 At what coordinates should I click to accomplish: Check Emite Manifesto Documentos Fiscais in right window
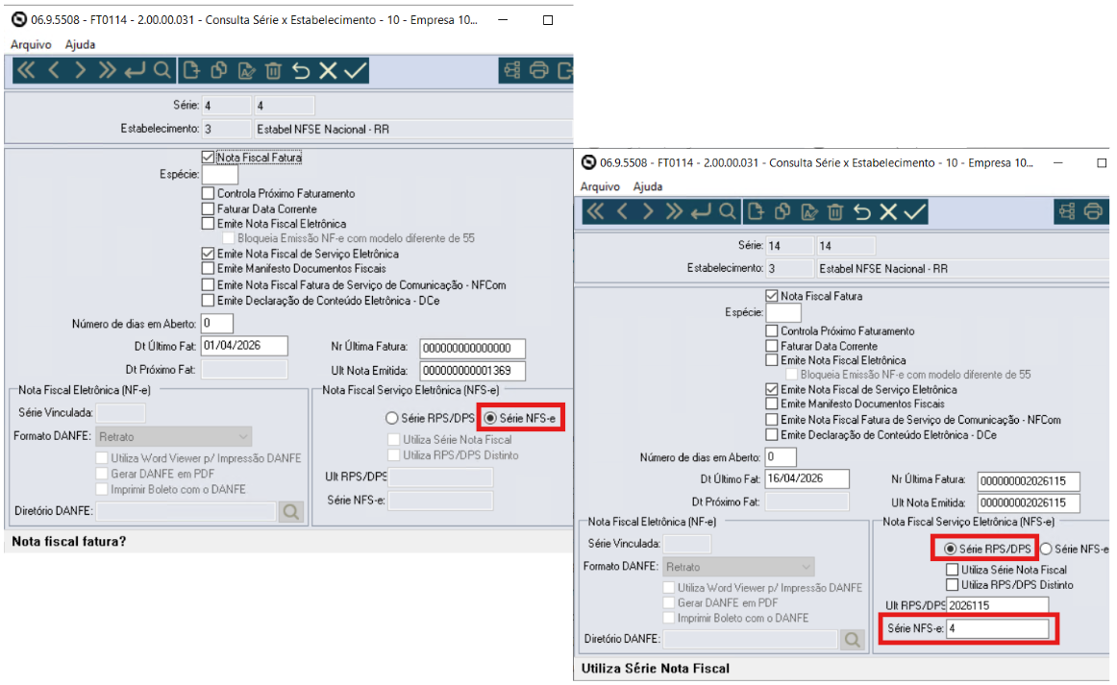[772, 404]
